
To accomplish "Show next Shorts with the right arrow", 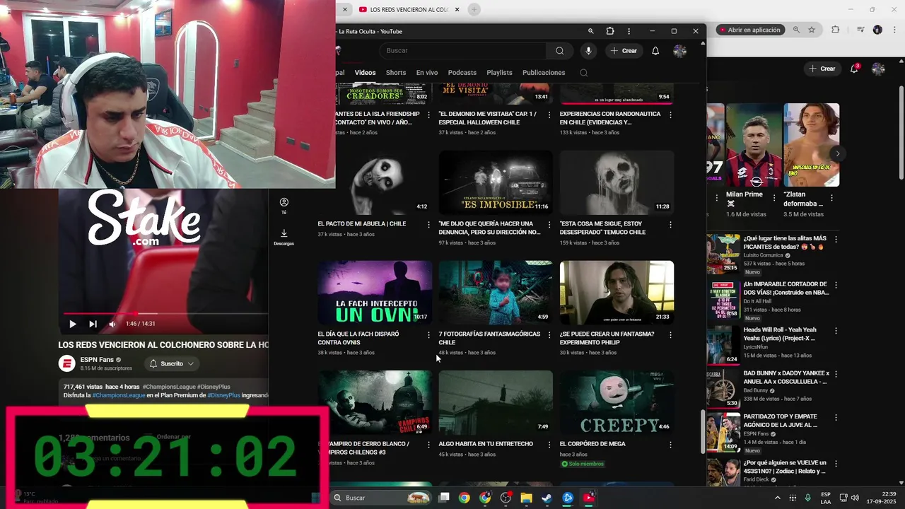I will pyautogui.click(x=837, y=153).
